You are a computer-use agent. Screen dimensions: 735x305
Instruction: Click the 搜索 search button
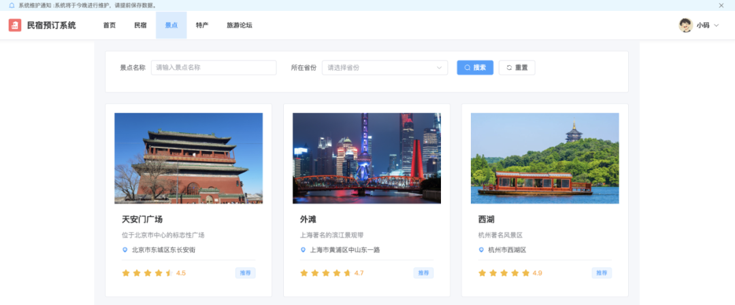475,67
